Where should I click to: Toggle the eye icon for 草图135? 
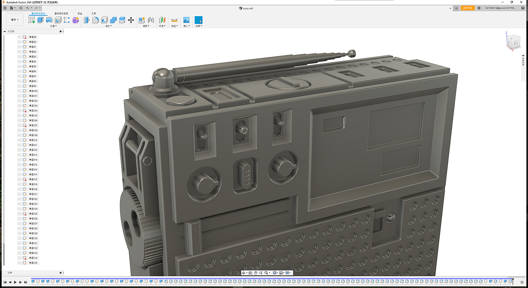(20, 263)
